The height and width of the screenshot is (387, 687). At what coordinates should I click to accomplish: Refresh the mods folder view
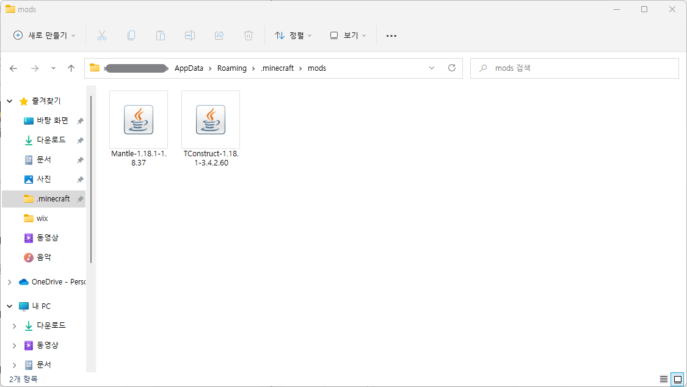click(452, 68)
